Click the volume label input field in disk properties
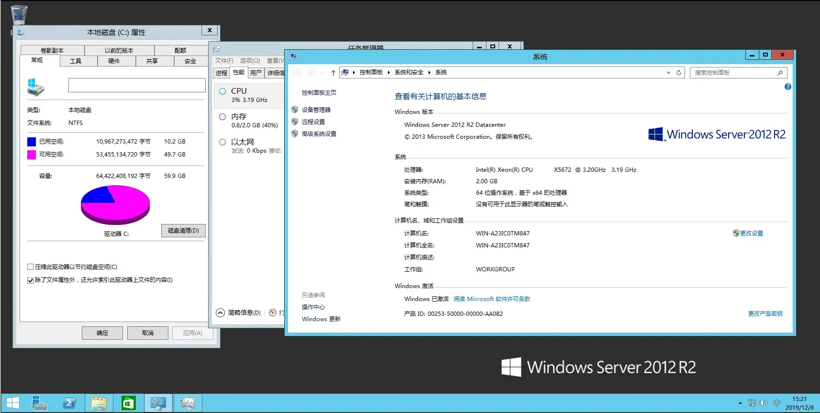The width and height of the screenshot is (820, 413). click(x=137, y=86)
